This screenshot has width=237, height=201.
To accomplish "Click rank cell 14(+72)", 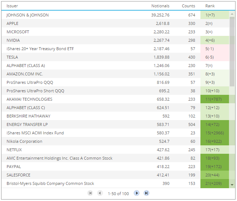I will [x=215, y=124].
